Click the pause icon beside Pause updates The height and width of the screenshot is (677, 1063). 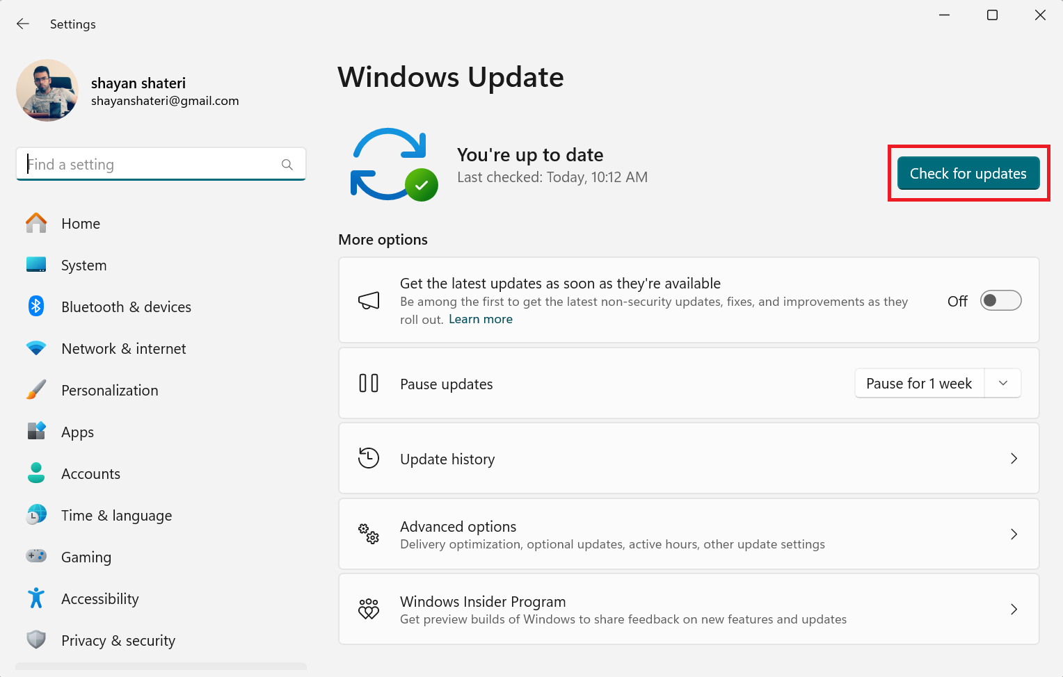click(x=369, y=384)
